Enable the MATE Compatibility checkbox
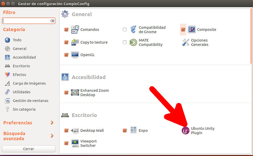Viewport: 253px width, 156px height. click(124, 42)
